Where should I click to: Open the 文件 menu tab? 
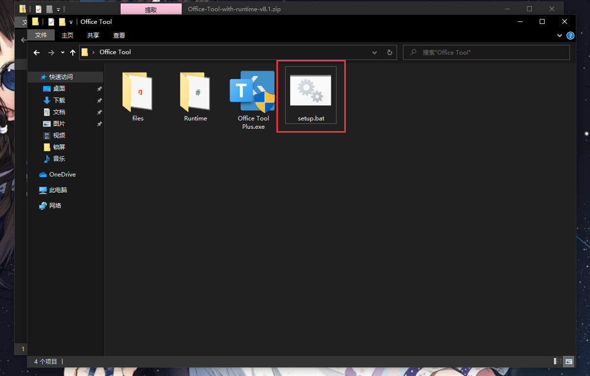coord(41,35)
